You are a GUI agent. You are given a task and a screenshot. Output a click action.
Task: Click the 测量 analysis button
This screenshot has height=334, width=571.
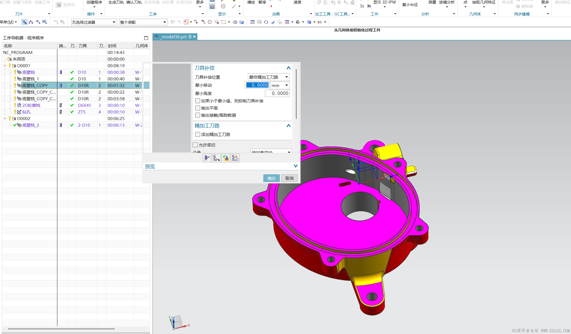pyautogui.click(x=432, y=2)
